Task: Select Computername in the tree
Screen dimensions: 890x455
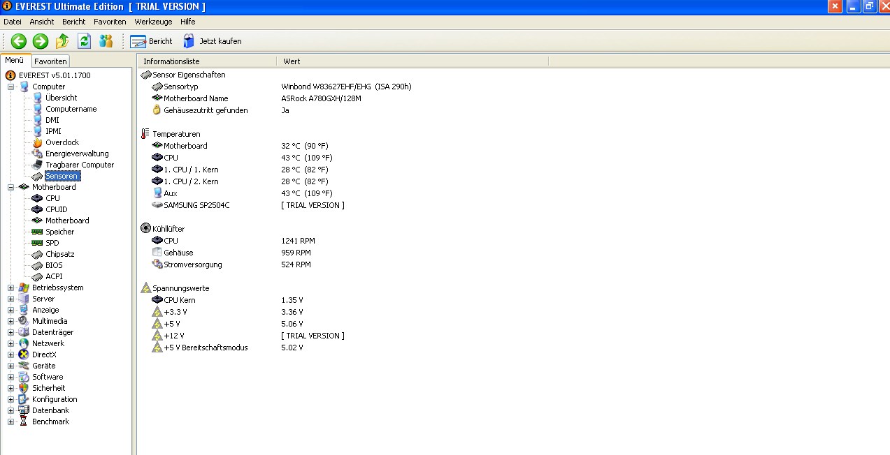Action: tap(71, 109)
